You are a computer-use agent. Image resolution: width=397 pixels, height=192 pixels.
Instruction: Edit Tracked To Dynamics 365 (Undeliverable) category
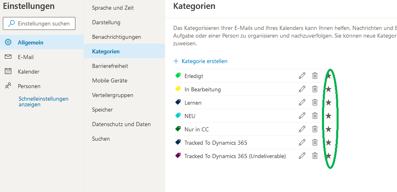click(302, 156)
